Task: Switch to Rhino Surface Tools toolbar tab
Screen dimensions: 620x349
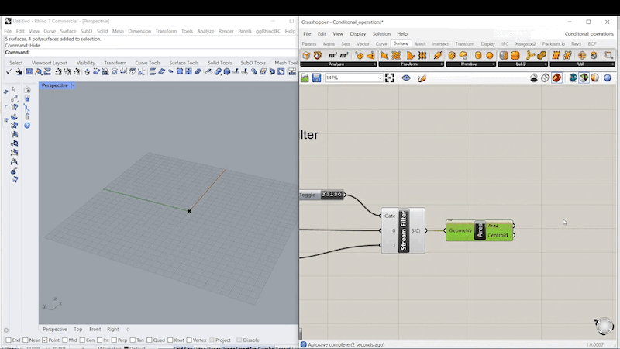Action: tap(184, 63)
